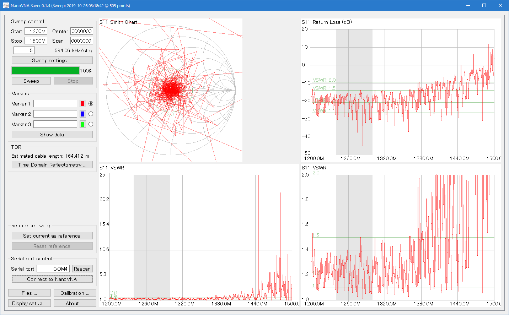Image resolution: width=509 pixels, height=315 pixels.
Task: Minimize the NanoVNA Saver window
Action: point(468,6)
